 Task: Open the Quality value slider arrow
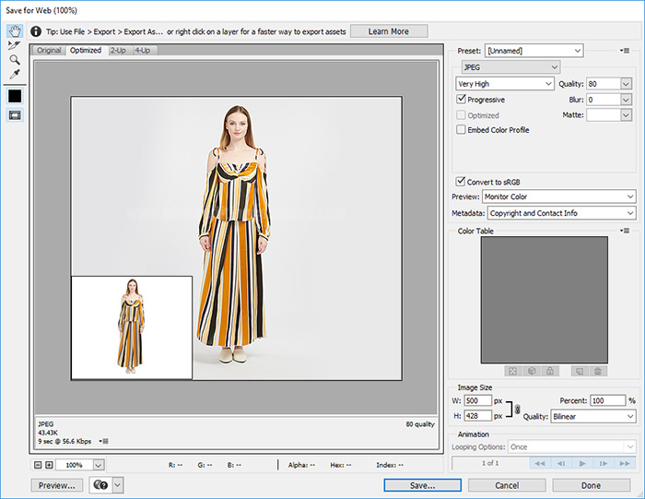(x=626, y=84)
